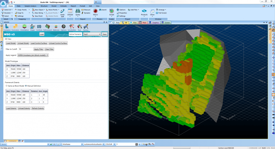Open the Scenarios panel icon
275x149 pixels.
coord(7,27)
